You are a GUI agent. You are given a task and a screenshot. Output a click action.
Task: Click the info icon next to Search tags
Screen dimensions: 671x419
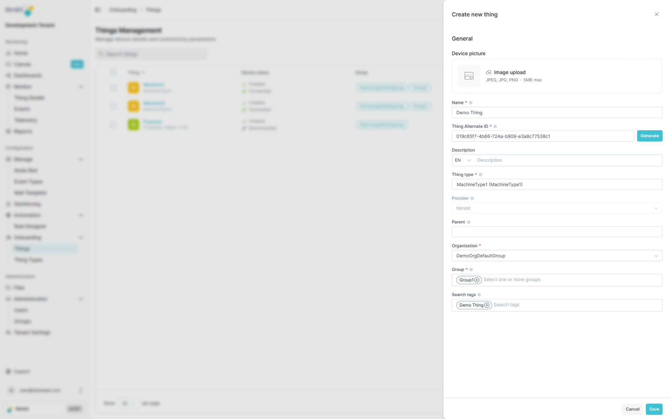(479, 295)
